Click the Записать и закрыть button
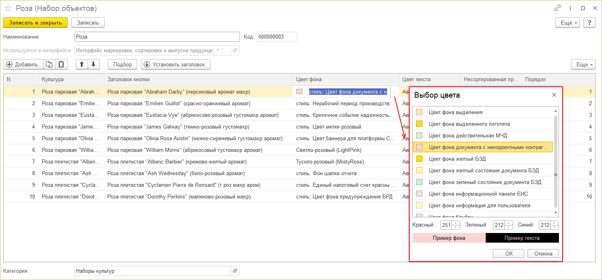This screenshot has height=280, width=602. [x=35, y=22]
